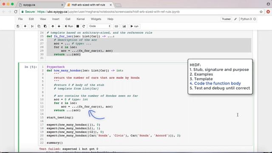Click line 'def how_many_hondas(loc: List[Car]) -> int:'
272x153 pixels.
pos(85,71)
